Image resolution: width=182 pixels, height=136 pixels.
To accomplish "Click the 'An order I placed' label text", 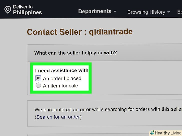I will pyautogui.click(x=62, y=78).
